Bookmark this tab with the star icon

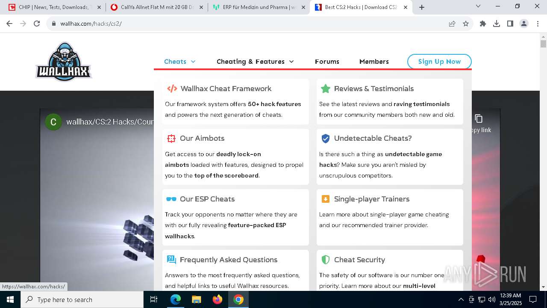pos(466,24)
